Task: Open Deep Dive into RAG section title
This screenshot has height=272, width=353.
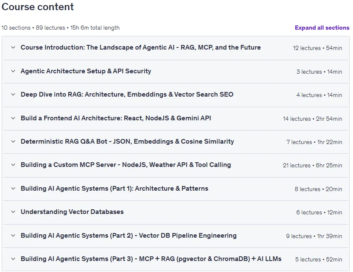Action: (127, 94)
